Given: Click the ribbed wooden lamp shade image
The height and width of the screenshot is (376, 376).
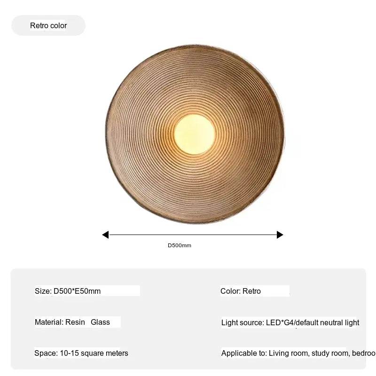Looking at the screenshot, I should 195,134.
